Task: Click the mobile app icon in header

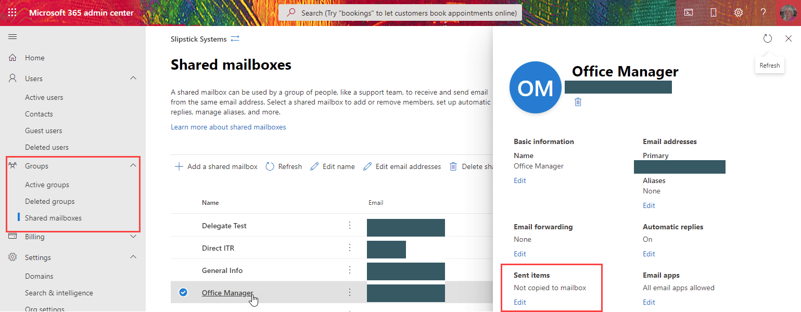Action: click(714, 12)
